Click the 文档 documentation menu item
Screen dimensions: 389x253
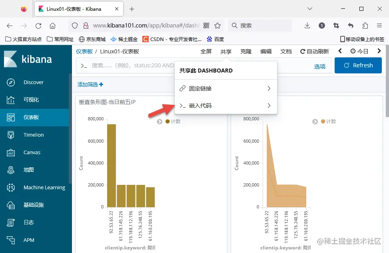[x=286, y=51]
